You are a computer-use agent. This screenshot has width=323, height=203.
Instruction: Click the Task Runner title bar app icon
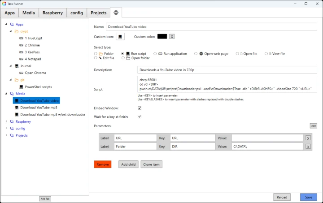(4, 4)
